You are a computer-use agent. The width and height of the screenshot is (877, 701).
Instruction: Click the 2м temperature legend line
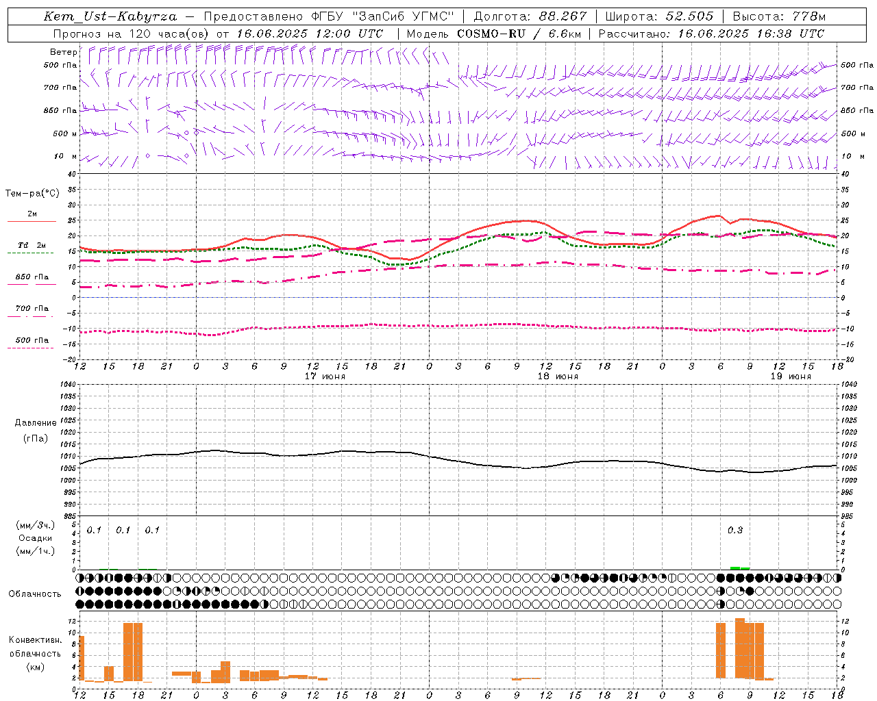tap(32, 222)
